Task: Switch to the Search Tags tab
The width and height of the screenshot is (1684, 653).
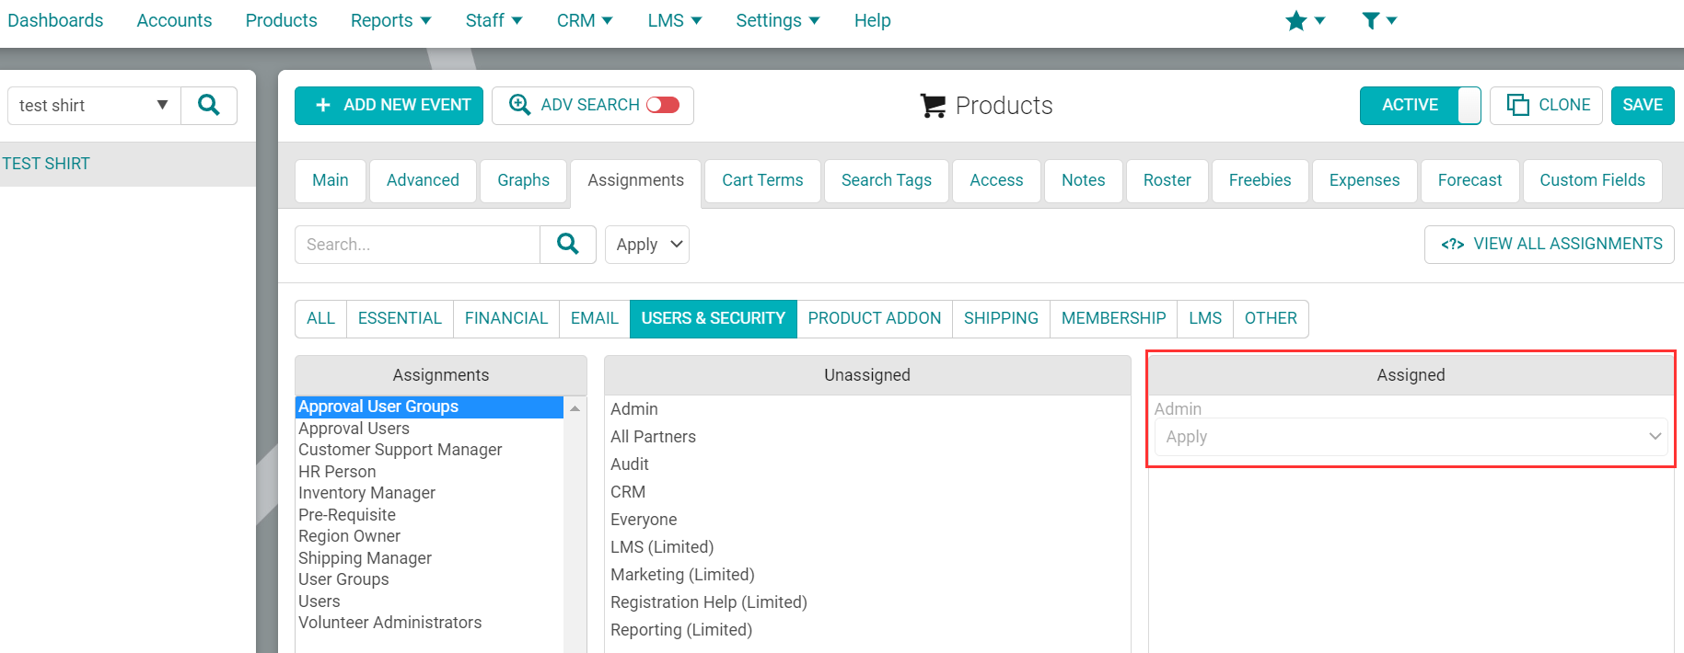Action: (x=887, y=180)
